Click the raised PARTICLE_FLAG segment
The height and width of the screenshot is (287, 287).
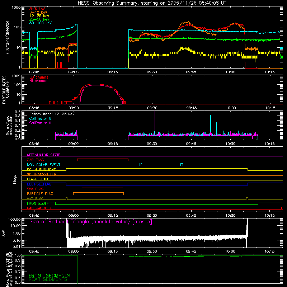point(98,193)
